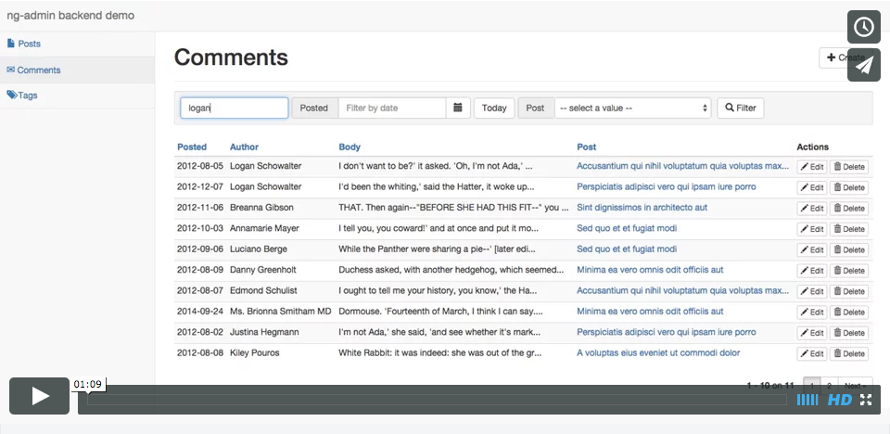Open post 'A voluptas eius eveniet ut commodi dolor'

click(658, 352)
